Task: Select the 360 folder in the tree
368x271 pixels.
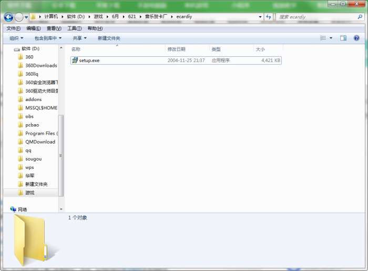Action: 29,57
